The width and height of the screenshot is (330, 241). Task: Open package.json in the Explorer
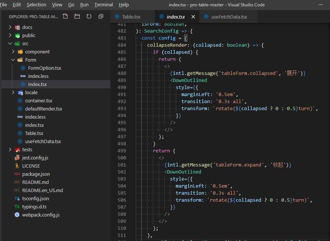pos(36,174)
